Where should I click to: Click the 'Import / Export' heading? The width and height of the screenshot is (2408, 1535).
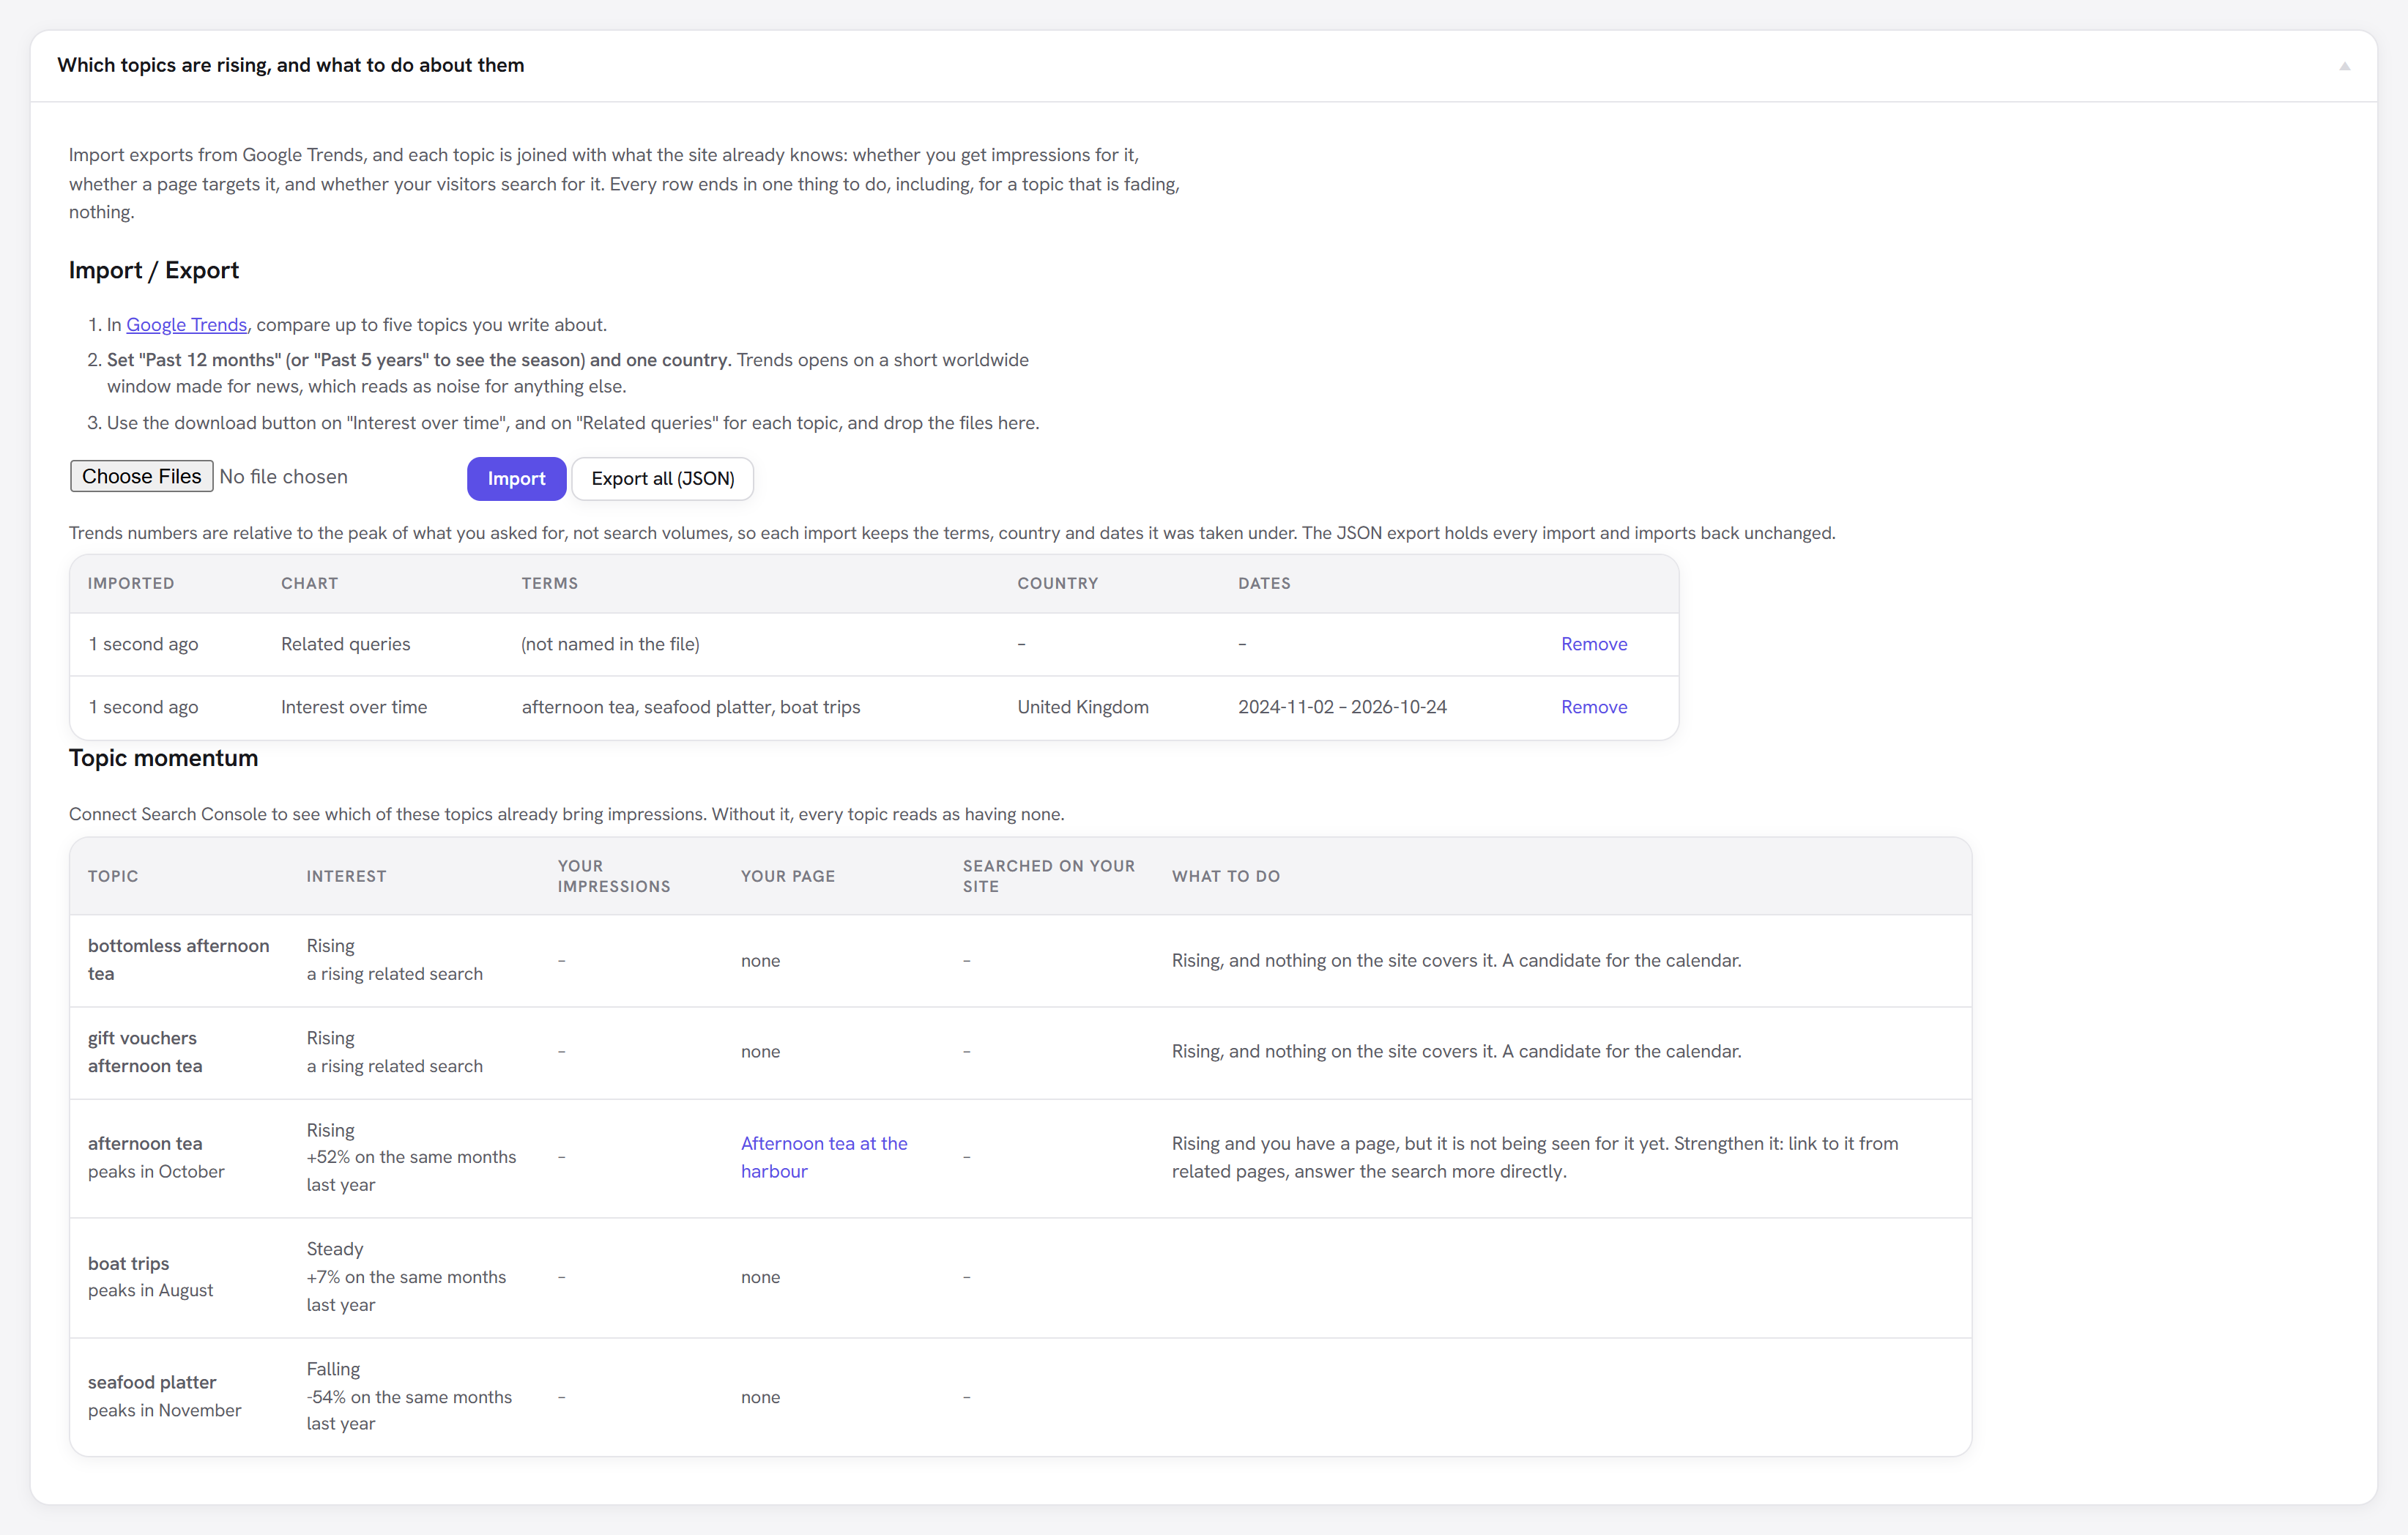click(154, 270)
